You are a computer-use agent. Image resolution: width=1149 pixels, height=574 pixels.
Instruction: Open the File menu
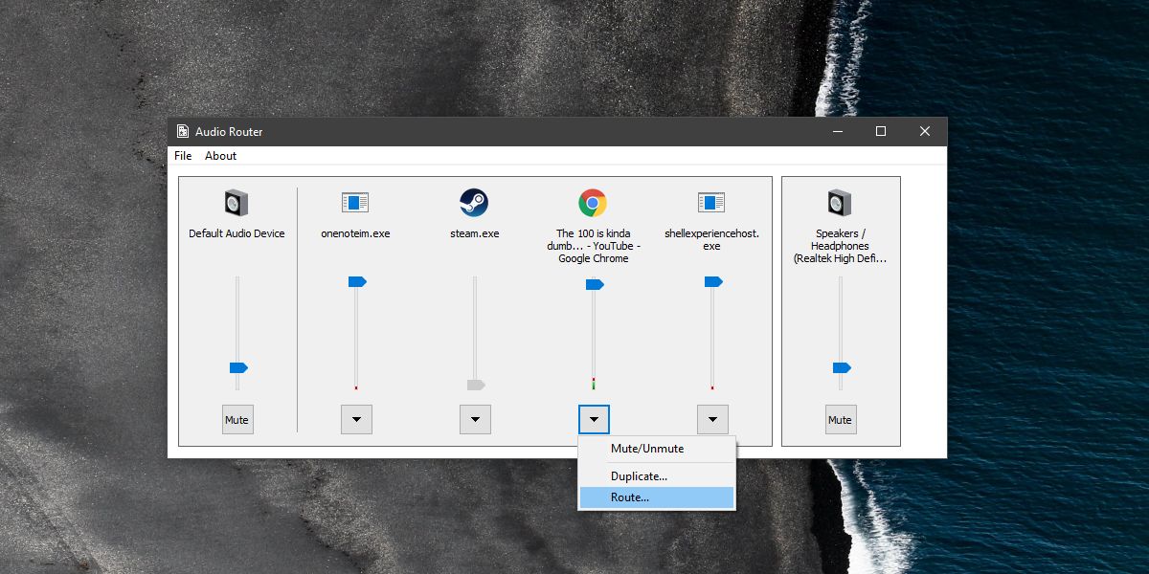(x=183, y=156)
